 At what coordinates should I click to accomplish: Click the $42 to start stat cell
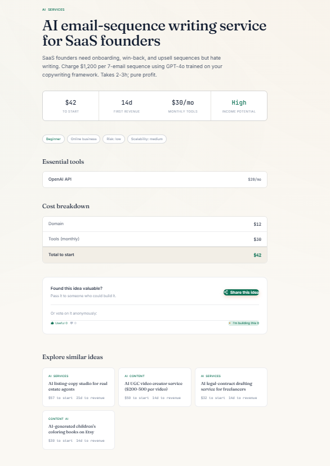71,106
